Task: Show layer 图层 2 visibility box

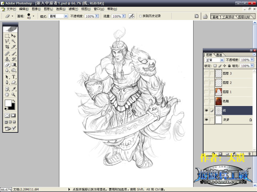Action: coord(206,83)
